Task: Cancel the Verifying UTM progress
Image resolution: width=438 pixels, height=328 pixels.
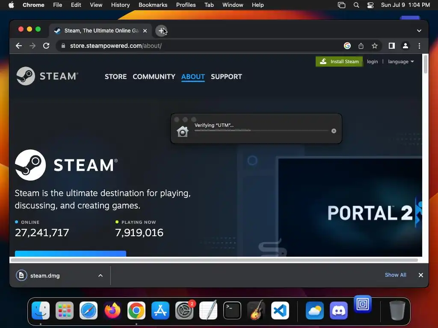Action: point(334,131)
